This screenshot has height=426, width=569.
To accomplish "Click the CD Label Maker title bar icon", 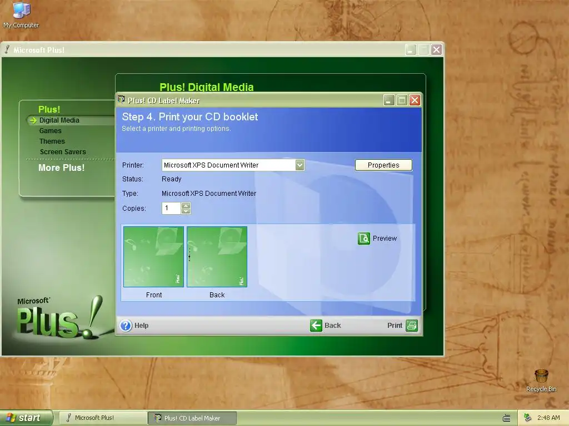I will [121, 100].
